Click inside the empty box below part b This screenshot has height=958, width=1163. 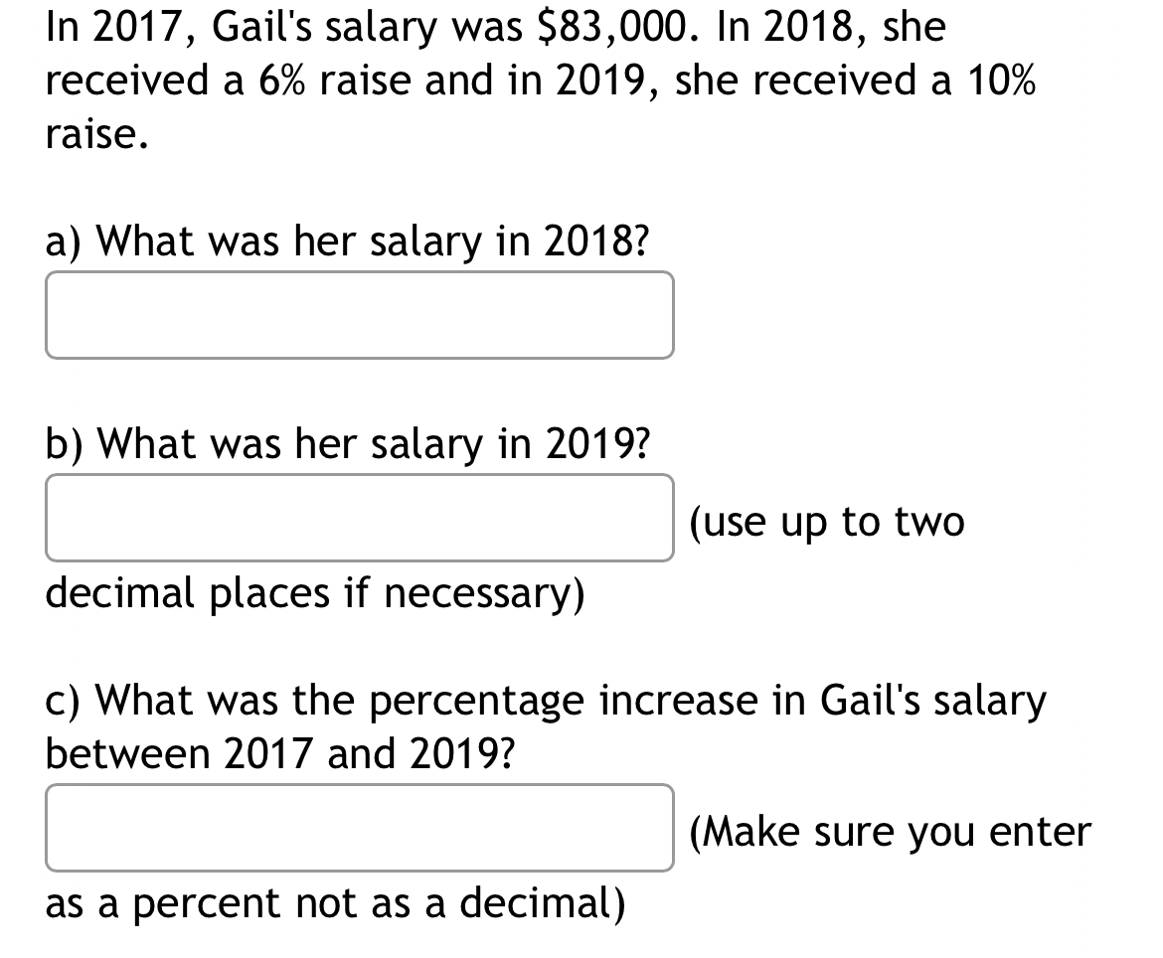[358, 517]
